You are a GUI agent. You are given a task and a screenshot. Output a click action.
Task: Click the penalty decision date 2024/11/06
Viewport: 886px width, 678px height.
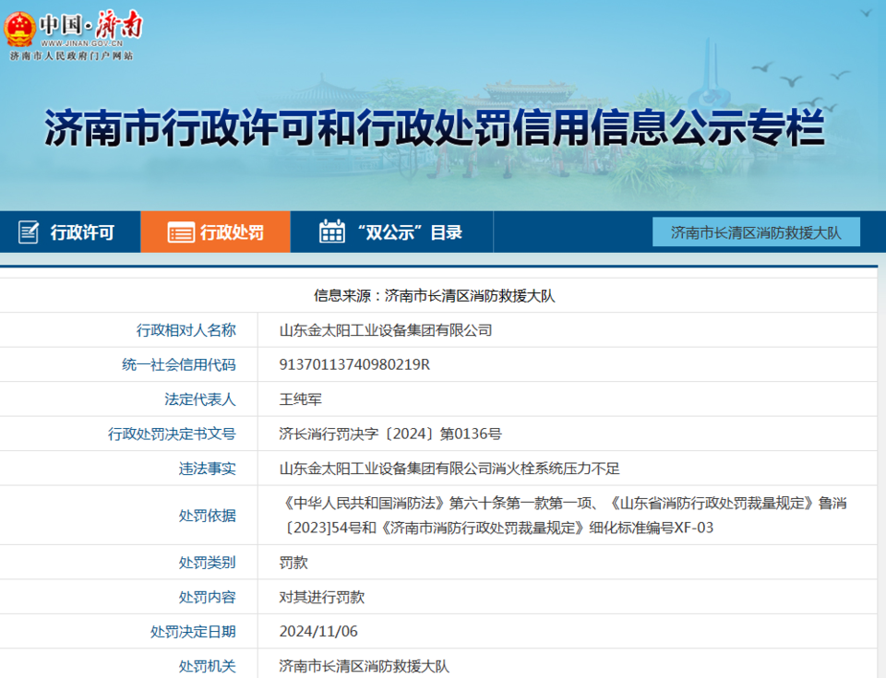[x=318, y=632]
